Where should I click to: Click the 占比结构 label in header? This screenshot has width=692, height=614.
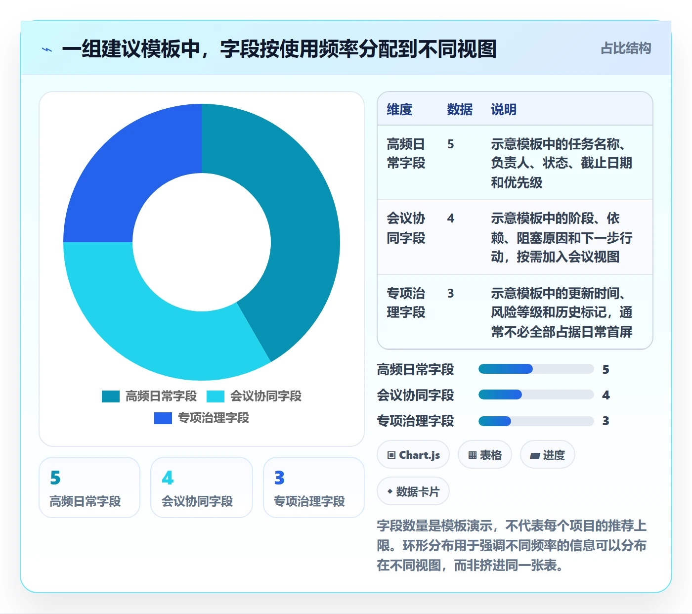pos(626,48)
